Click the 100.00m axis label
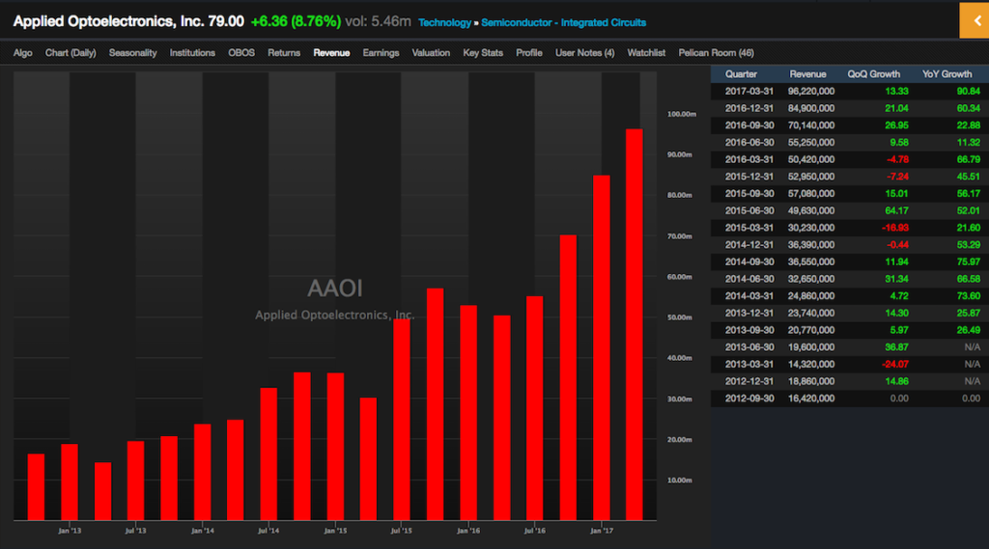 coord(681,114)
